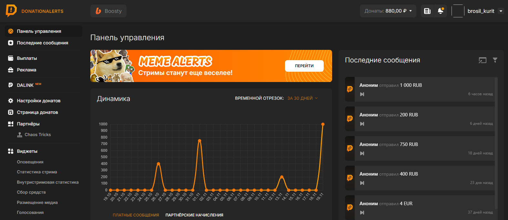Screen dimensions: 508x220
Task: Click the 19.11 data point at 1000
Action: coord(323,124)
